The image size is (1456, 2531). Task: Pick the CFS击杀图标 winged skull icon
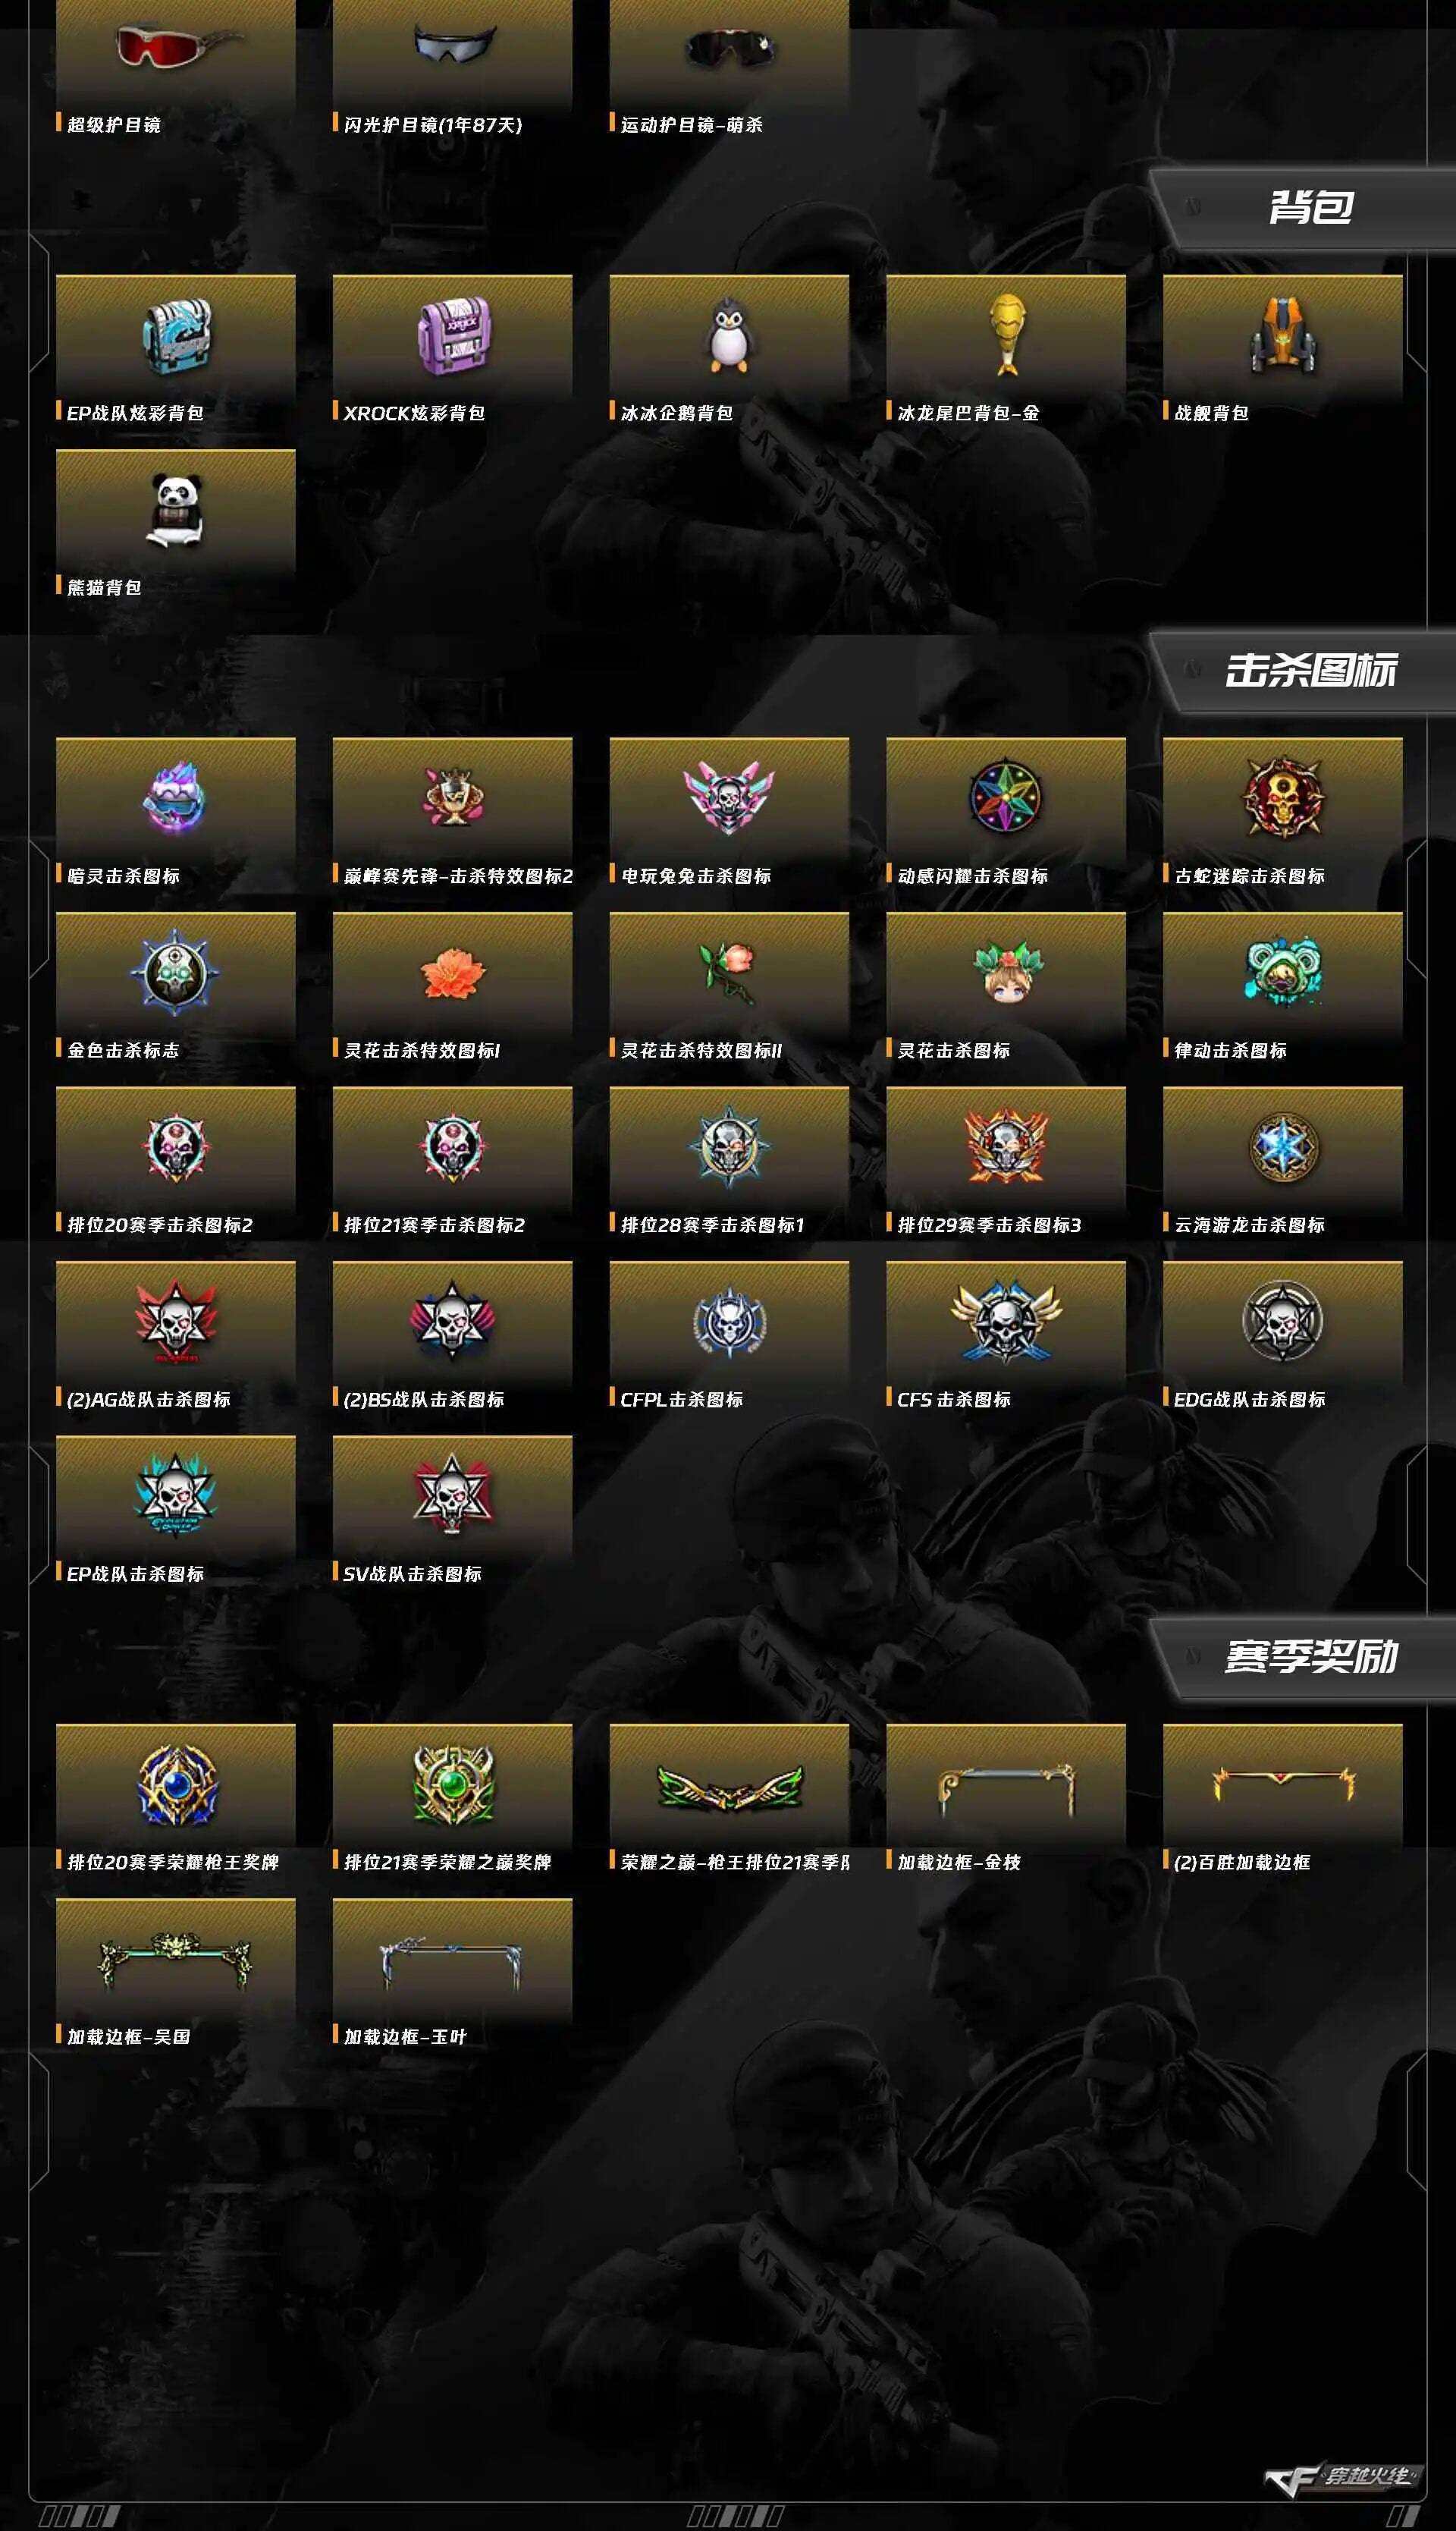click(x=1006, y=1322)
